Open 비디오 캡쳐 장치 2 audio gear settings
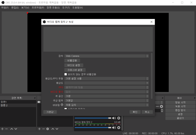The height and width of the screenshot is (135, 196). (119, 127)
